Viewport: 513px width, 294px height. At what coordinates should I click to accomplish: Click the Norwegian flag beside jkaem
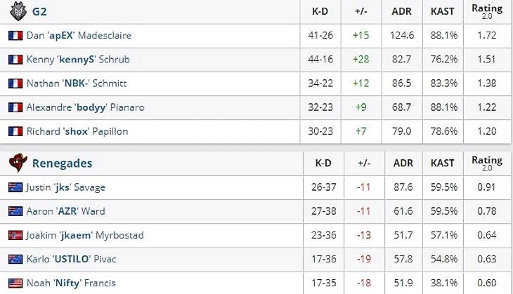[15, 235]
